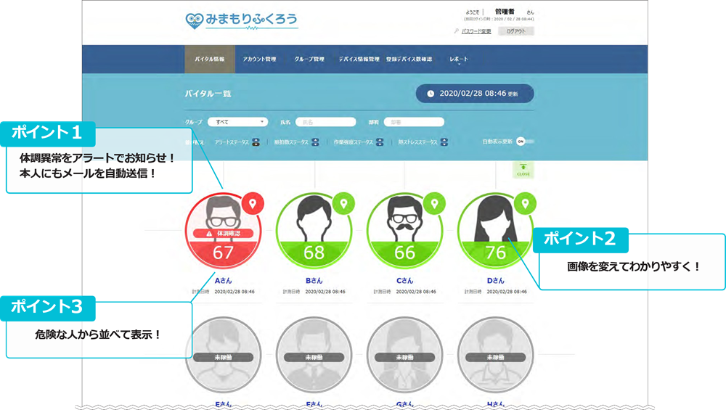The width and height of the screenshot is (726, 410).
Task: Click pulse value 66 on Cさん
Action: 404,253
